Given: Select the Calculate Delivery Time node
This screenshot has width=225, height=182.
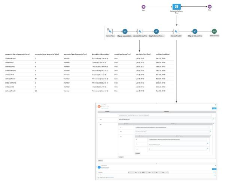Looking at the screenshot, I should click(177, 7).
